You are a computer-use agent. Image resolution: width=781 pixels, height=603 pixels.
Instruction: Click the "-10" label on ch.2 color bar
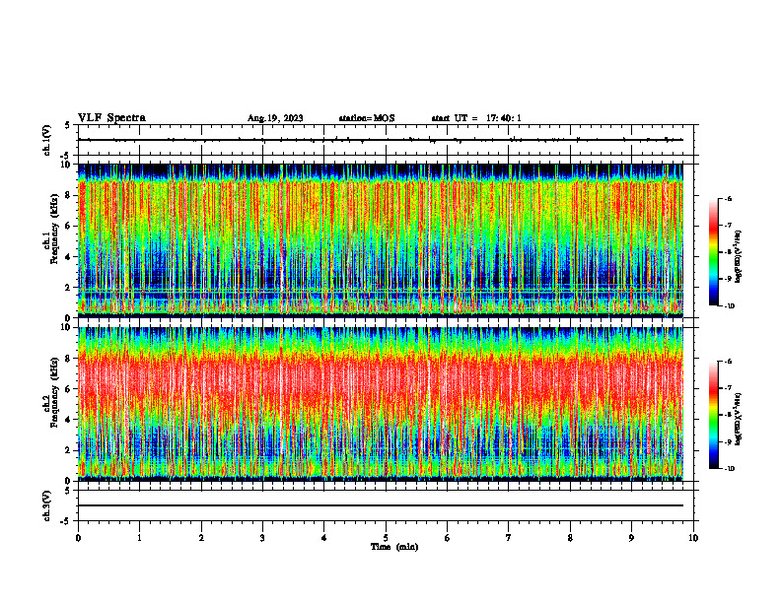click(x=730, y=469)
